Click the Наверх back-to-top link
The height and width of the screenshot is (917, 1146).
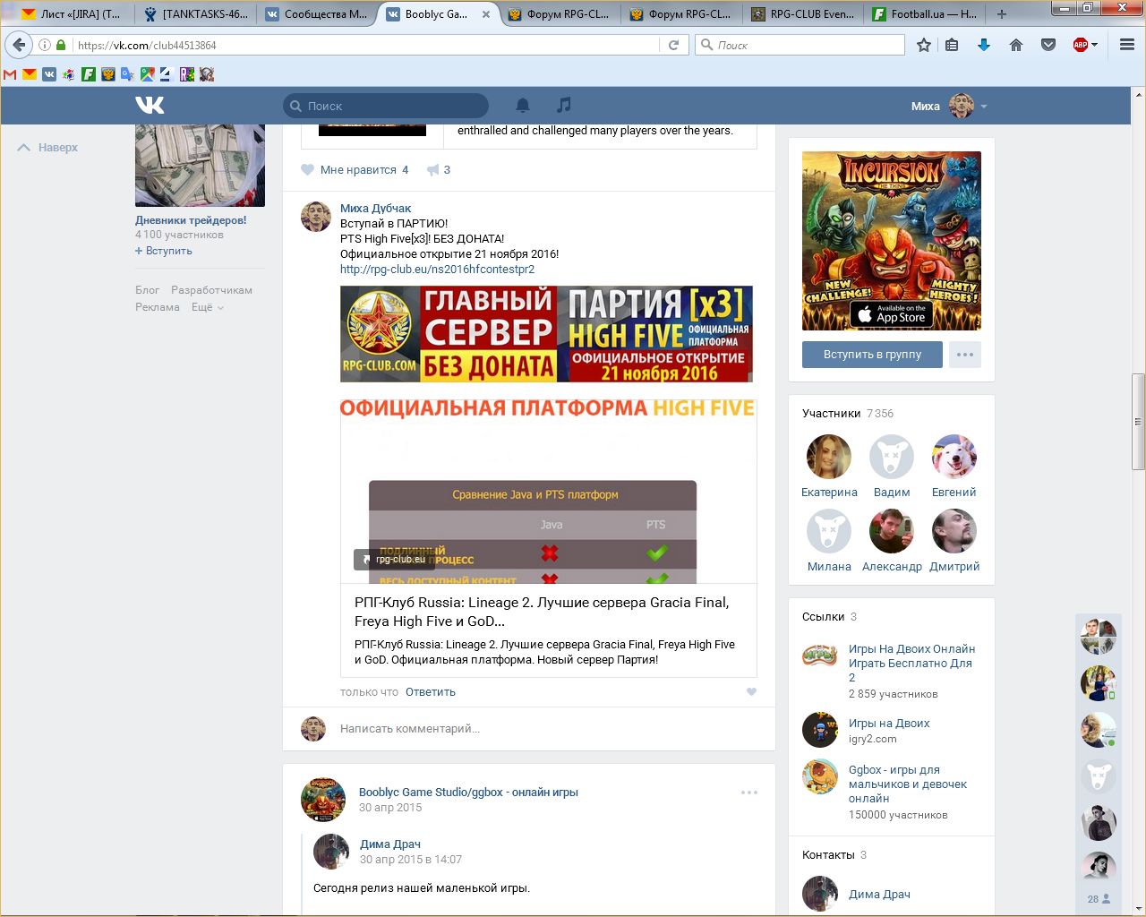pyautogui.click(x=48, y=148)
